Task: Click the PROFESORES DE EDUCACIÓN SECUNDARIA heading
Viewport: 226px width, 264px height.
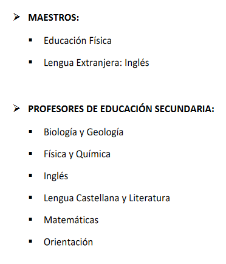Action: click(121, 109)
